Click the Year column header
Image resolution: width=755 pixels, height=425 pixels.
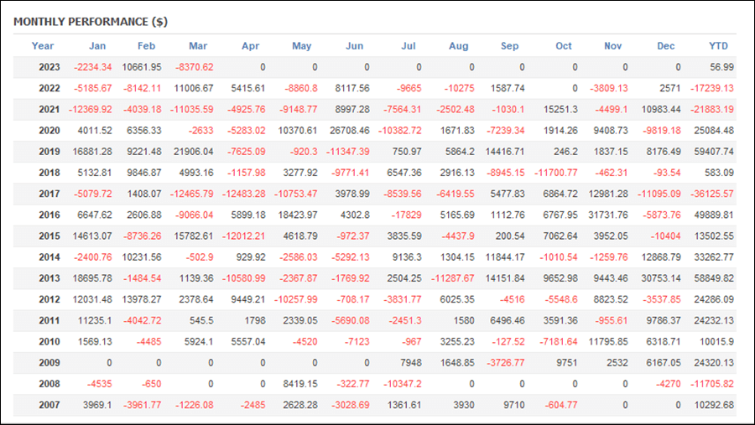[43, 46]
